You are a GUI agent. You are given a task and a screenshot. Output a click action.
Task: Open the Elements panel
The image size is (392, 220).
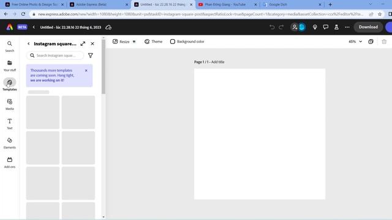(10, 143)
